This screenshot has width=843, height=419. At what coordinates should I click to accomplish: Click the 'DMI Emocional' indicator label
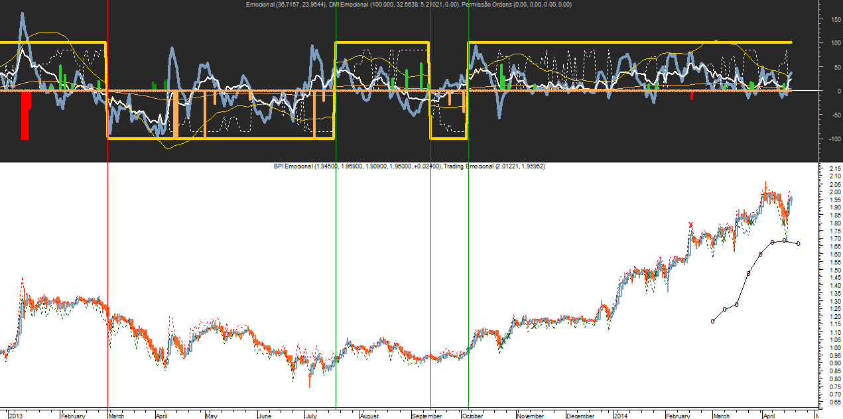(352, 5)
